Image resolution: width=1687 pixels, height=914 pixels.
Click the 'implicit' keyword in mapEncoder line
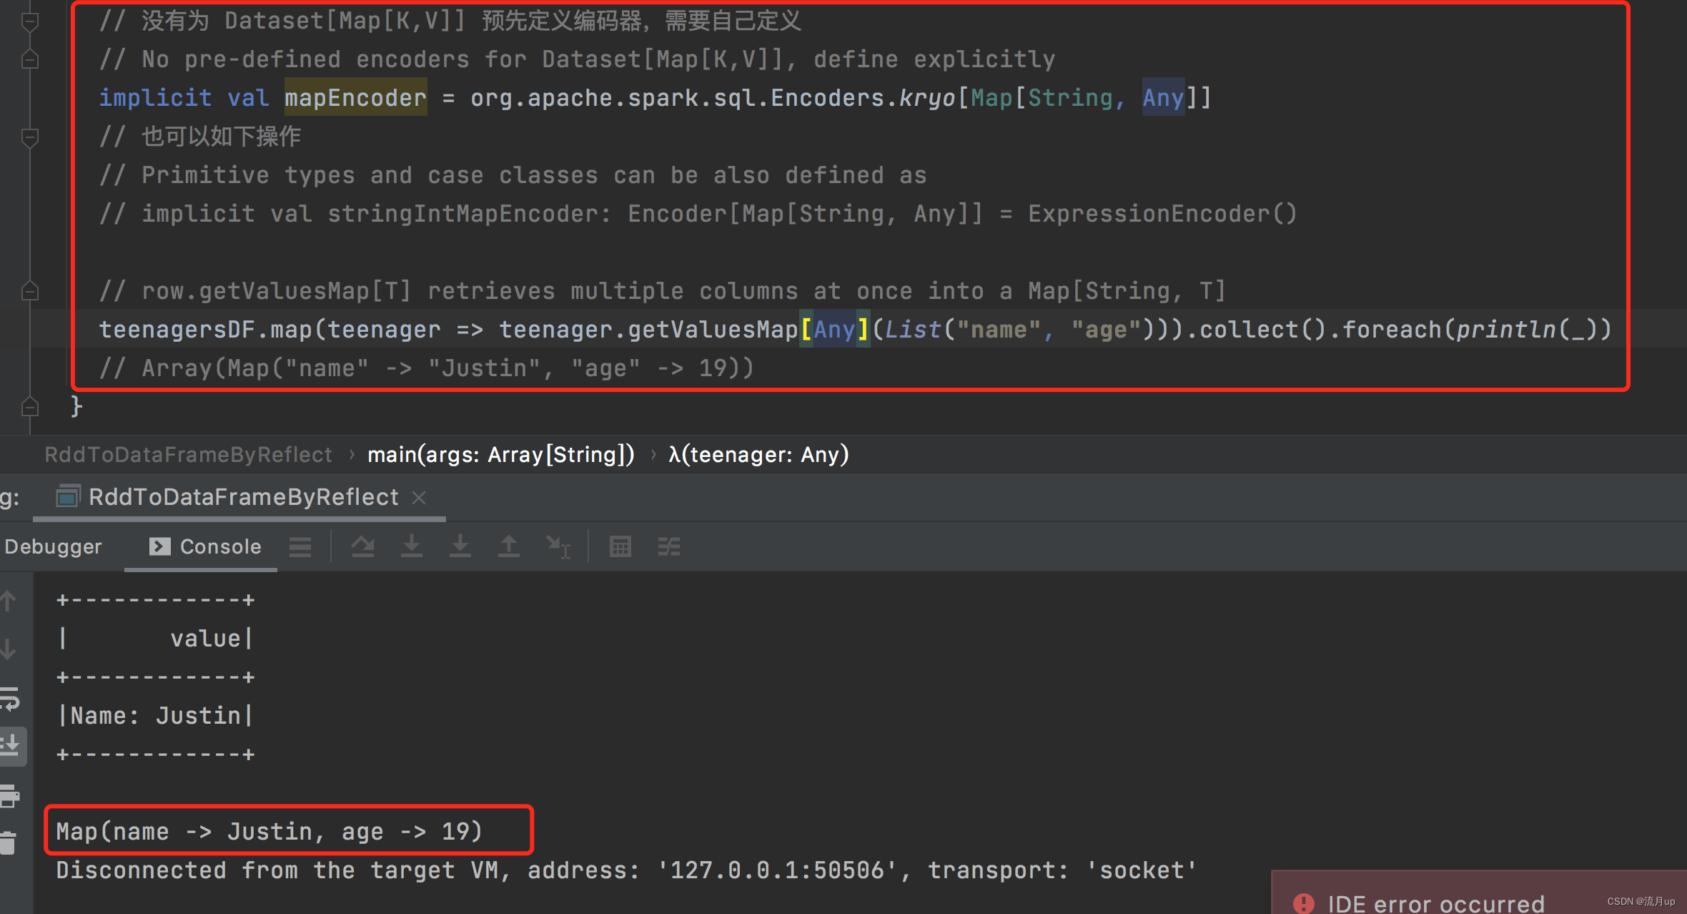click(x=155, y=97)
